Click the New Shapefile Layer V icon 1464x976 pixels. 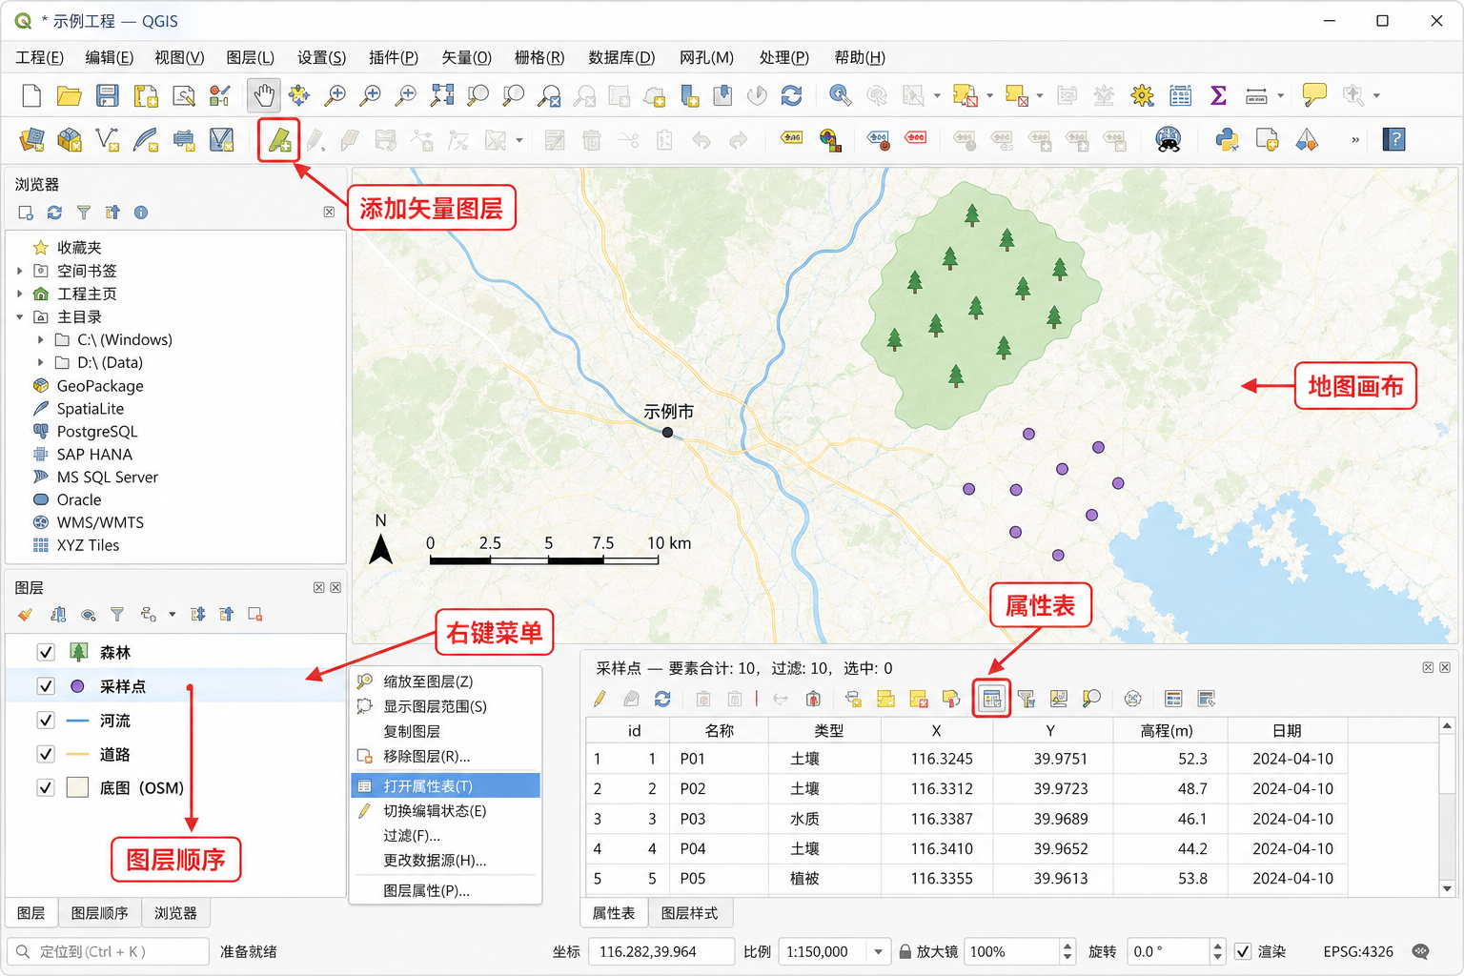click(x=108, y=140)
